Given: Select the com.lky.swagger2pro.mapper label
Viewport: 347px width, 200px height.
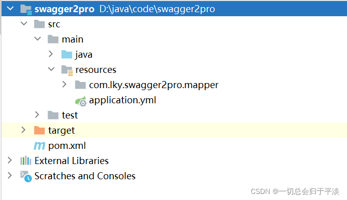Looking at the screenshot, I should coord(154,85).
